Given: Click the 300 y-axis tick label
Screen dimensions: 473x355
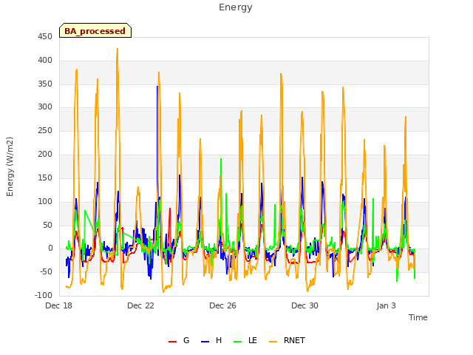Looking at the screenshot, I should point(45,106).
